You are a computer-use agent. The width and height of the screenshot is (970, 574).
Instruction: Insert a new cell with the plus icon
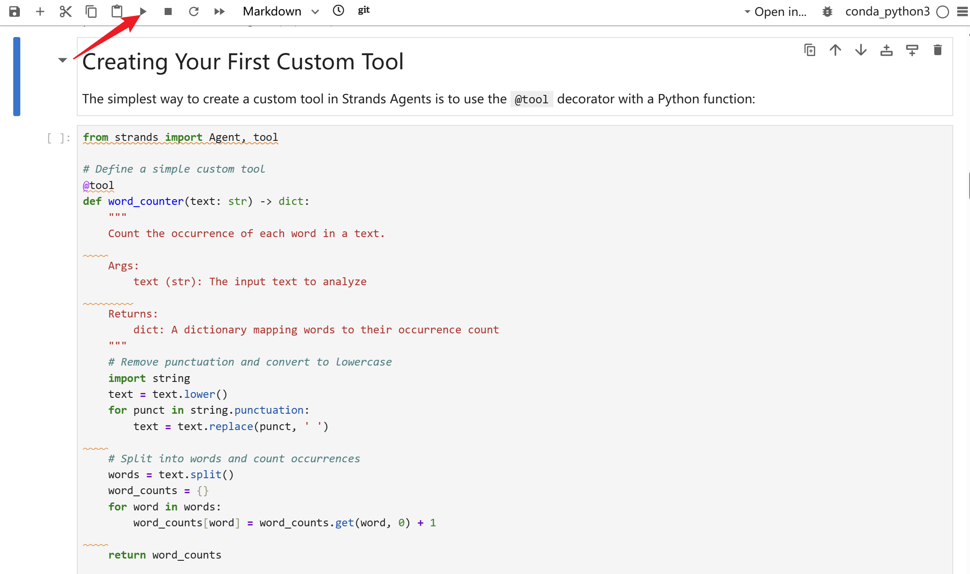[x=40, y=11]
